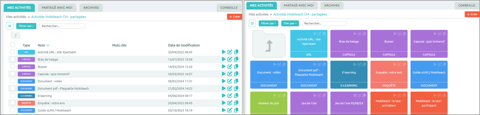Launch Capsule : quiz immersif list row

pos(223,74)
